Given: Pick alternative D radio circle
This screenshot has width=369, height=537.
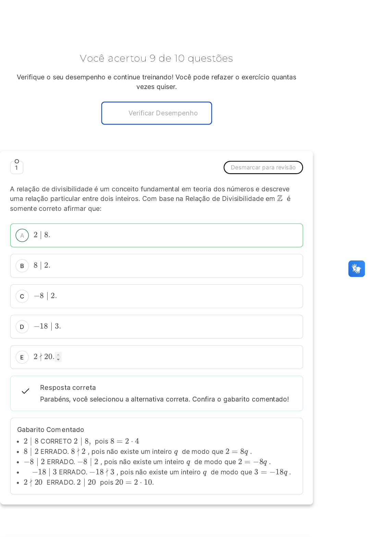Looking at the screenshot, I should click(x=22, y=327).
